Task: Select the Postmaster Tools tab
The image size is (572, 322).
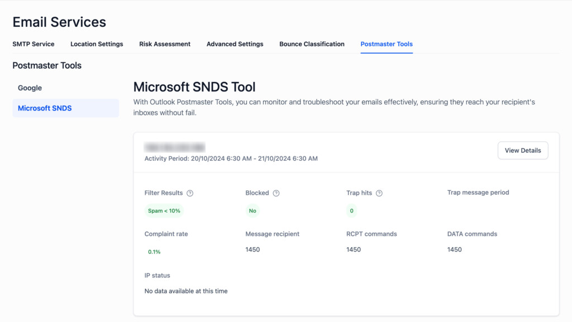Action: click(x=387, y=44)
